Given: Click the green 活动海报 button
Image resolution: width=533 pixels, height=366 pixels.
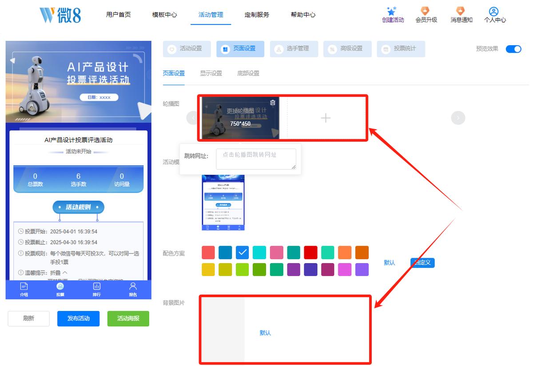Looking at the screenshot, I should click(128, 319).
